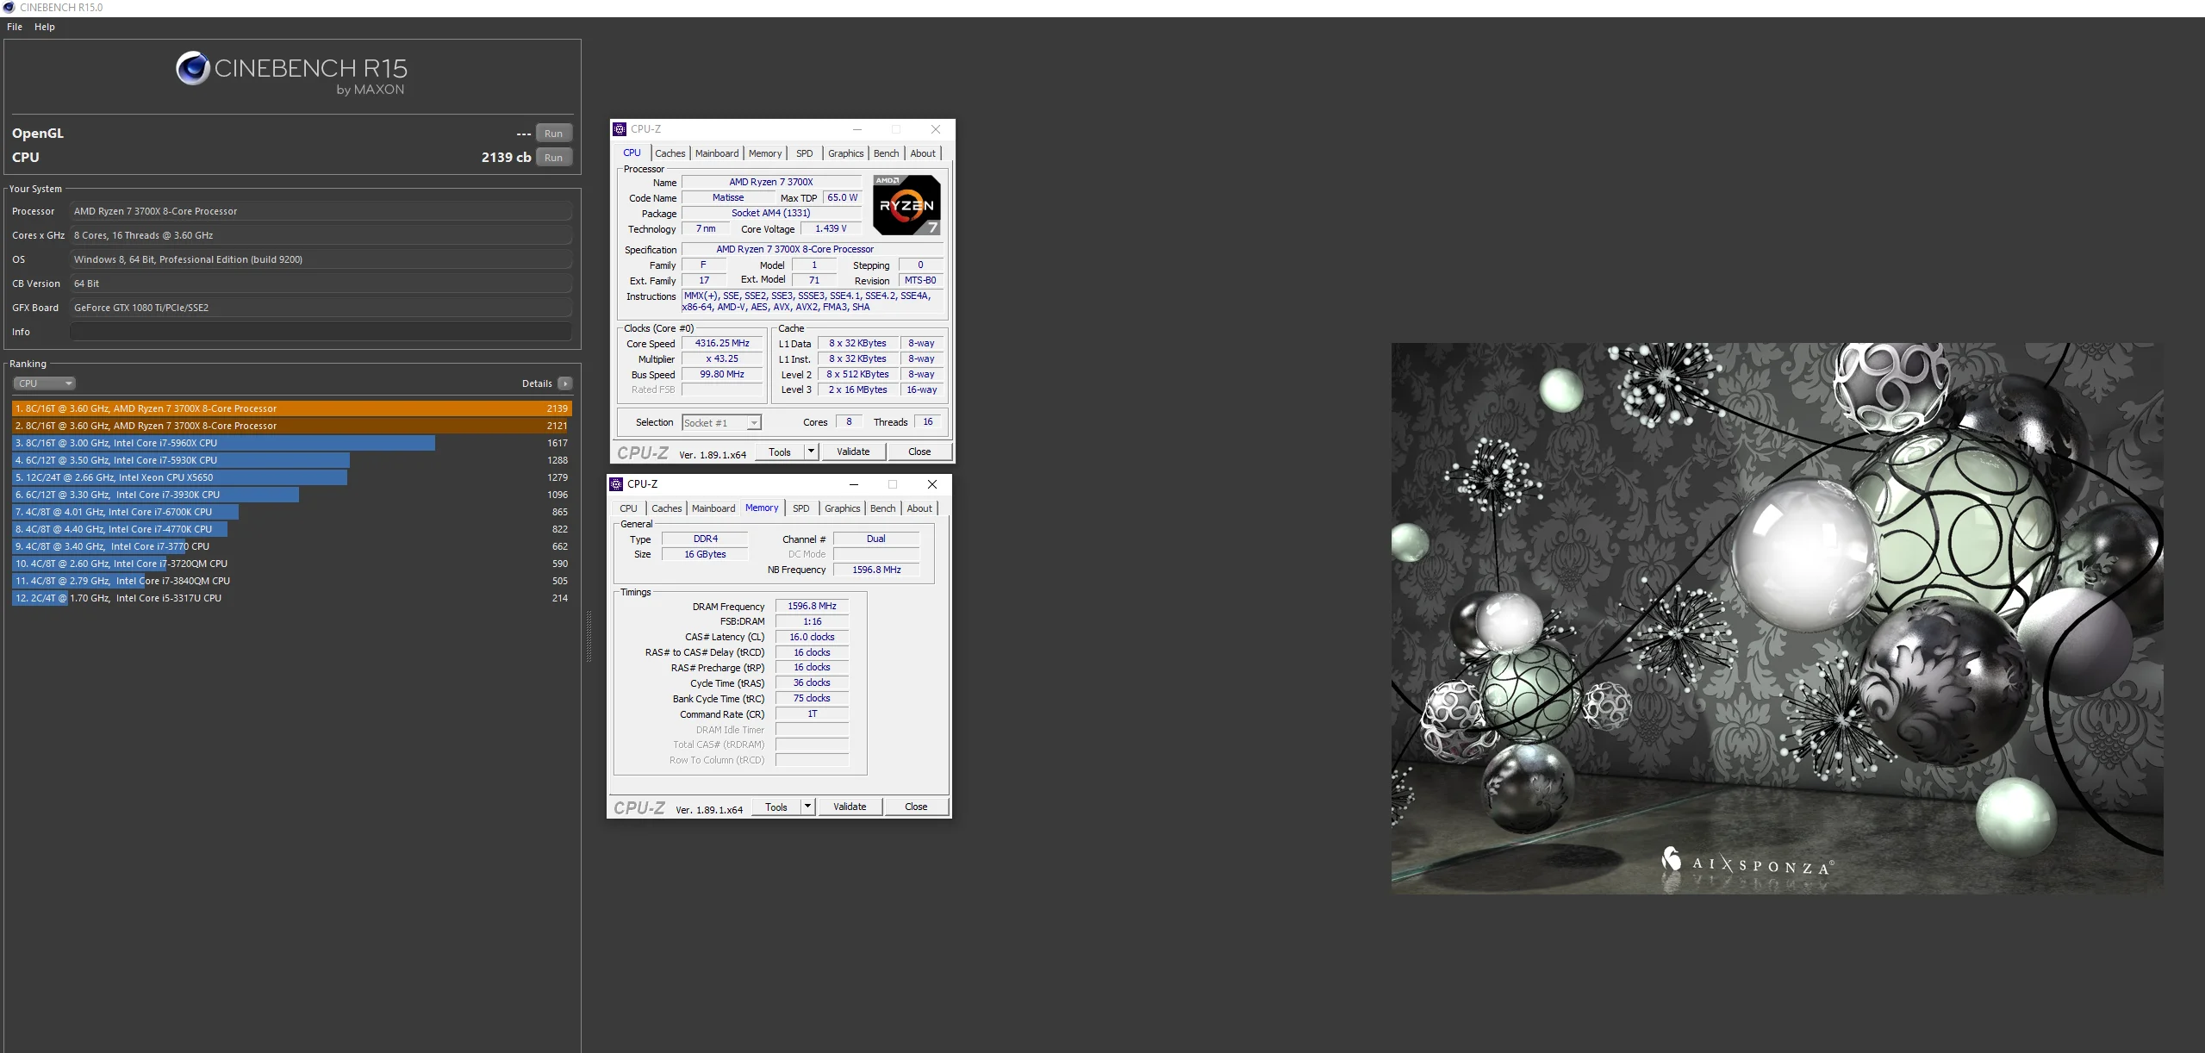Image resolution: width=2205 pixels, height=1053 pixels.
Task: Switch to Caches tab in top CPU-Z window
Action: (670, 153)
